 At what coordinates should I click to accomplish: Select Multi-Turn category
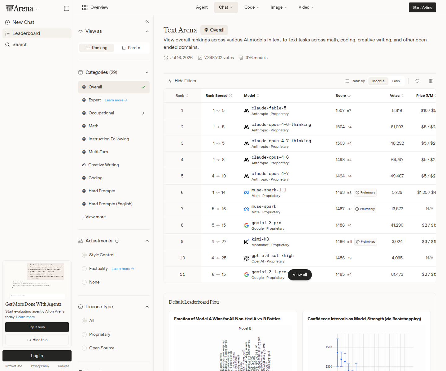click(x=114, y=152)
